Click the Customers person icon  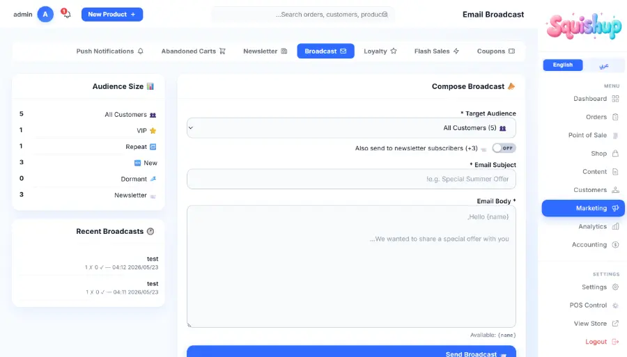click(x=615, y=190)
